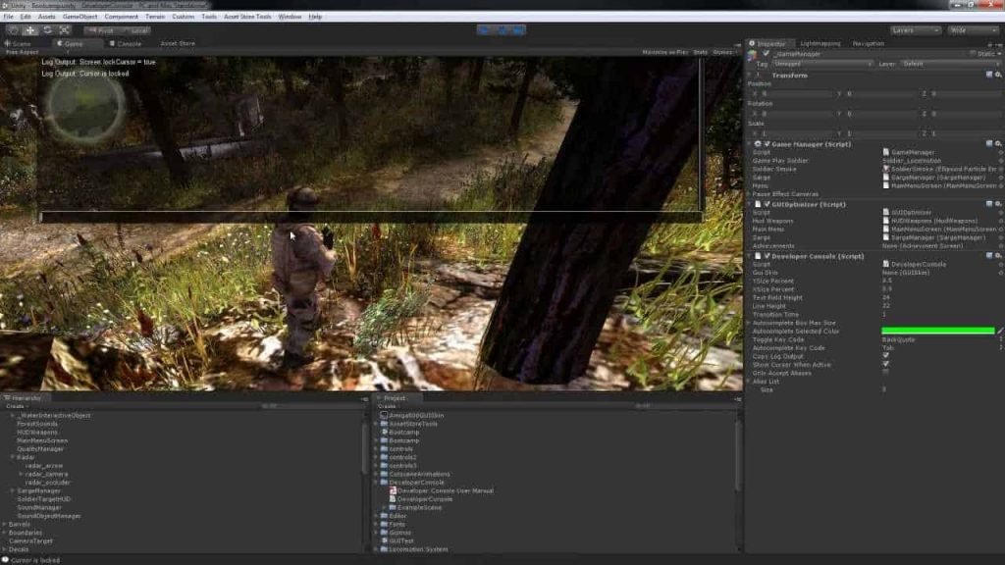The height and width of the screenshot is (565, 1005).
Task: Click the object picker circle for Gui Skin
Action: click(1000, 273)
